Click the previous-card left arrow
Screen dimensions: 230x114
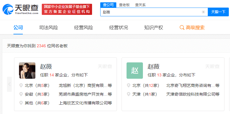(9, 84)
